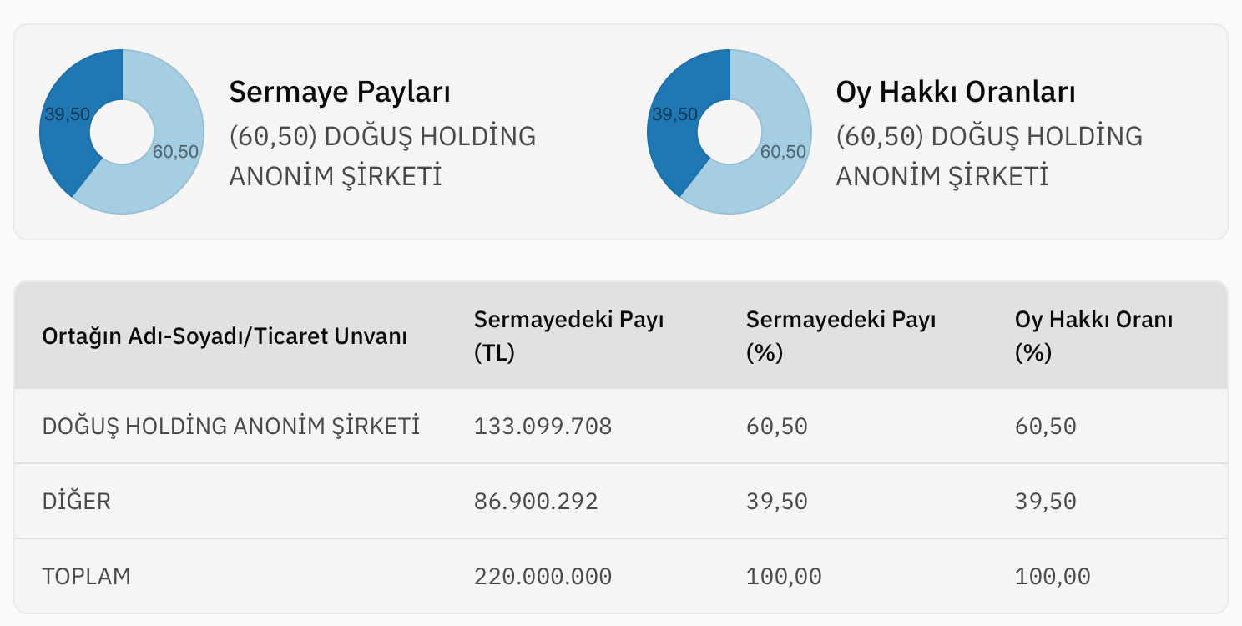Click the DİĞER row label
The height and width of the screenshot is (626, 1242).
77,502
